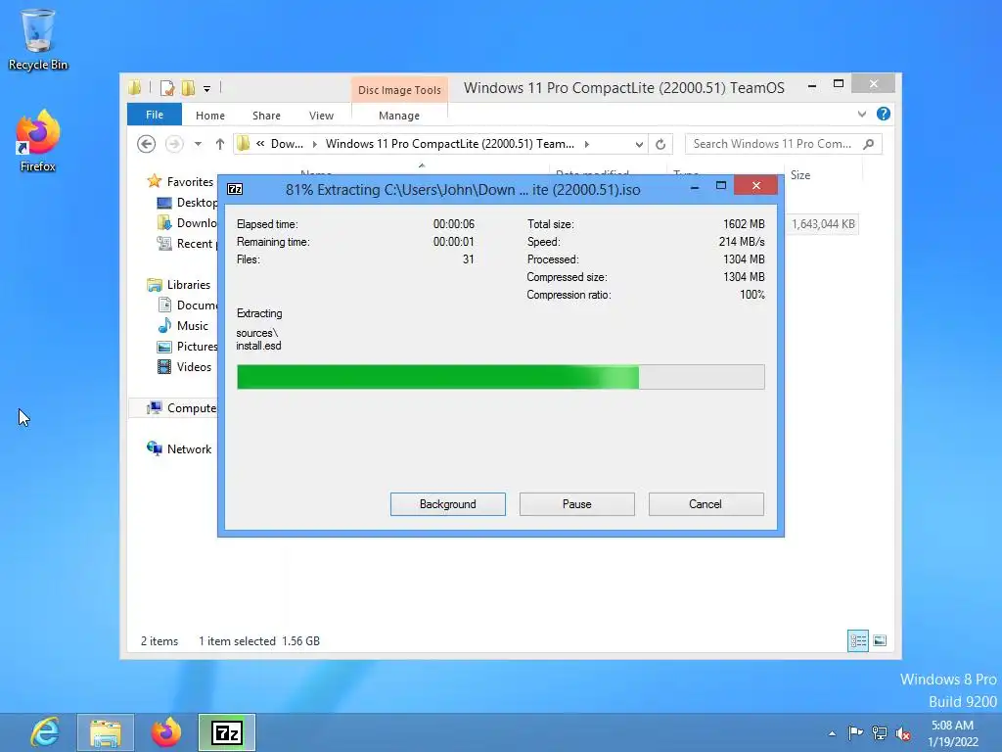Image resolution: width=1002 pixels, height=752 pixels.
Task: Cancel the 7-Zip extraction
Action: (x=706, y=504)
